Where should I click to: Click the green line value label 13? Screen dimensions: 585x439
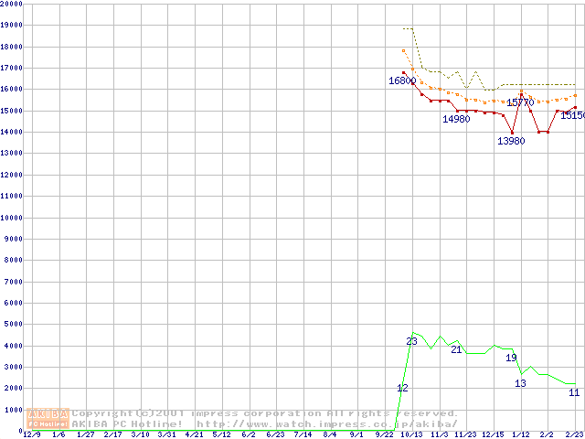pyautogui.click(x=520, y=383)
